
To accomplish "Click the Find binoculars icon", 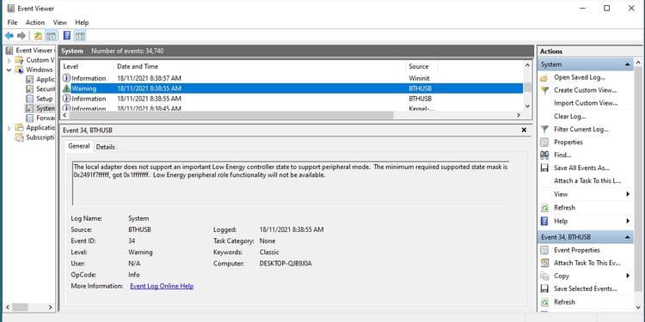I will (x=544, y=155).
